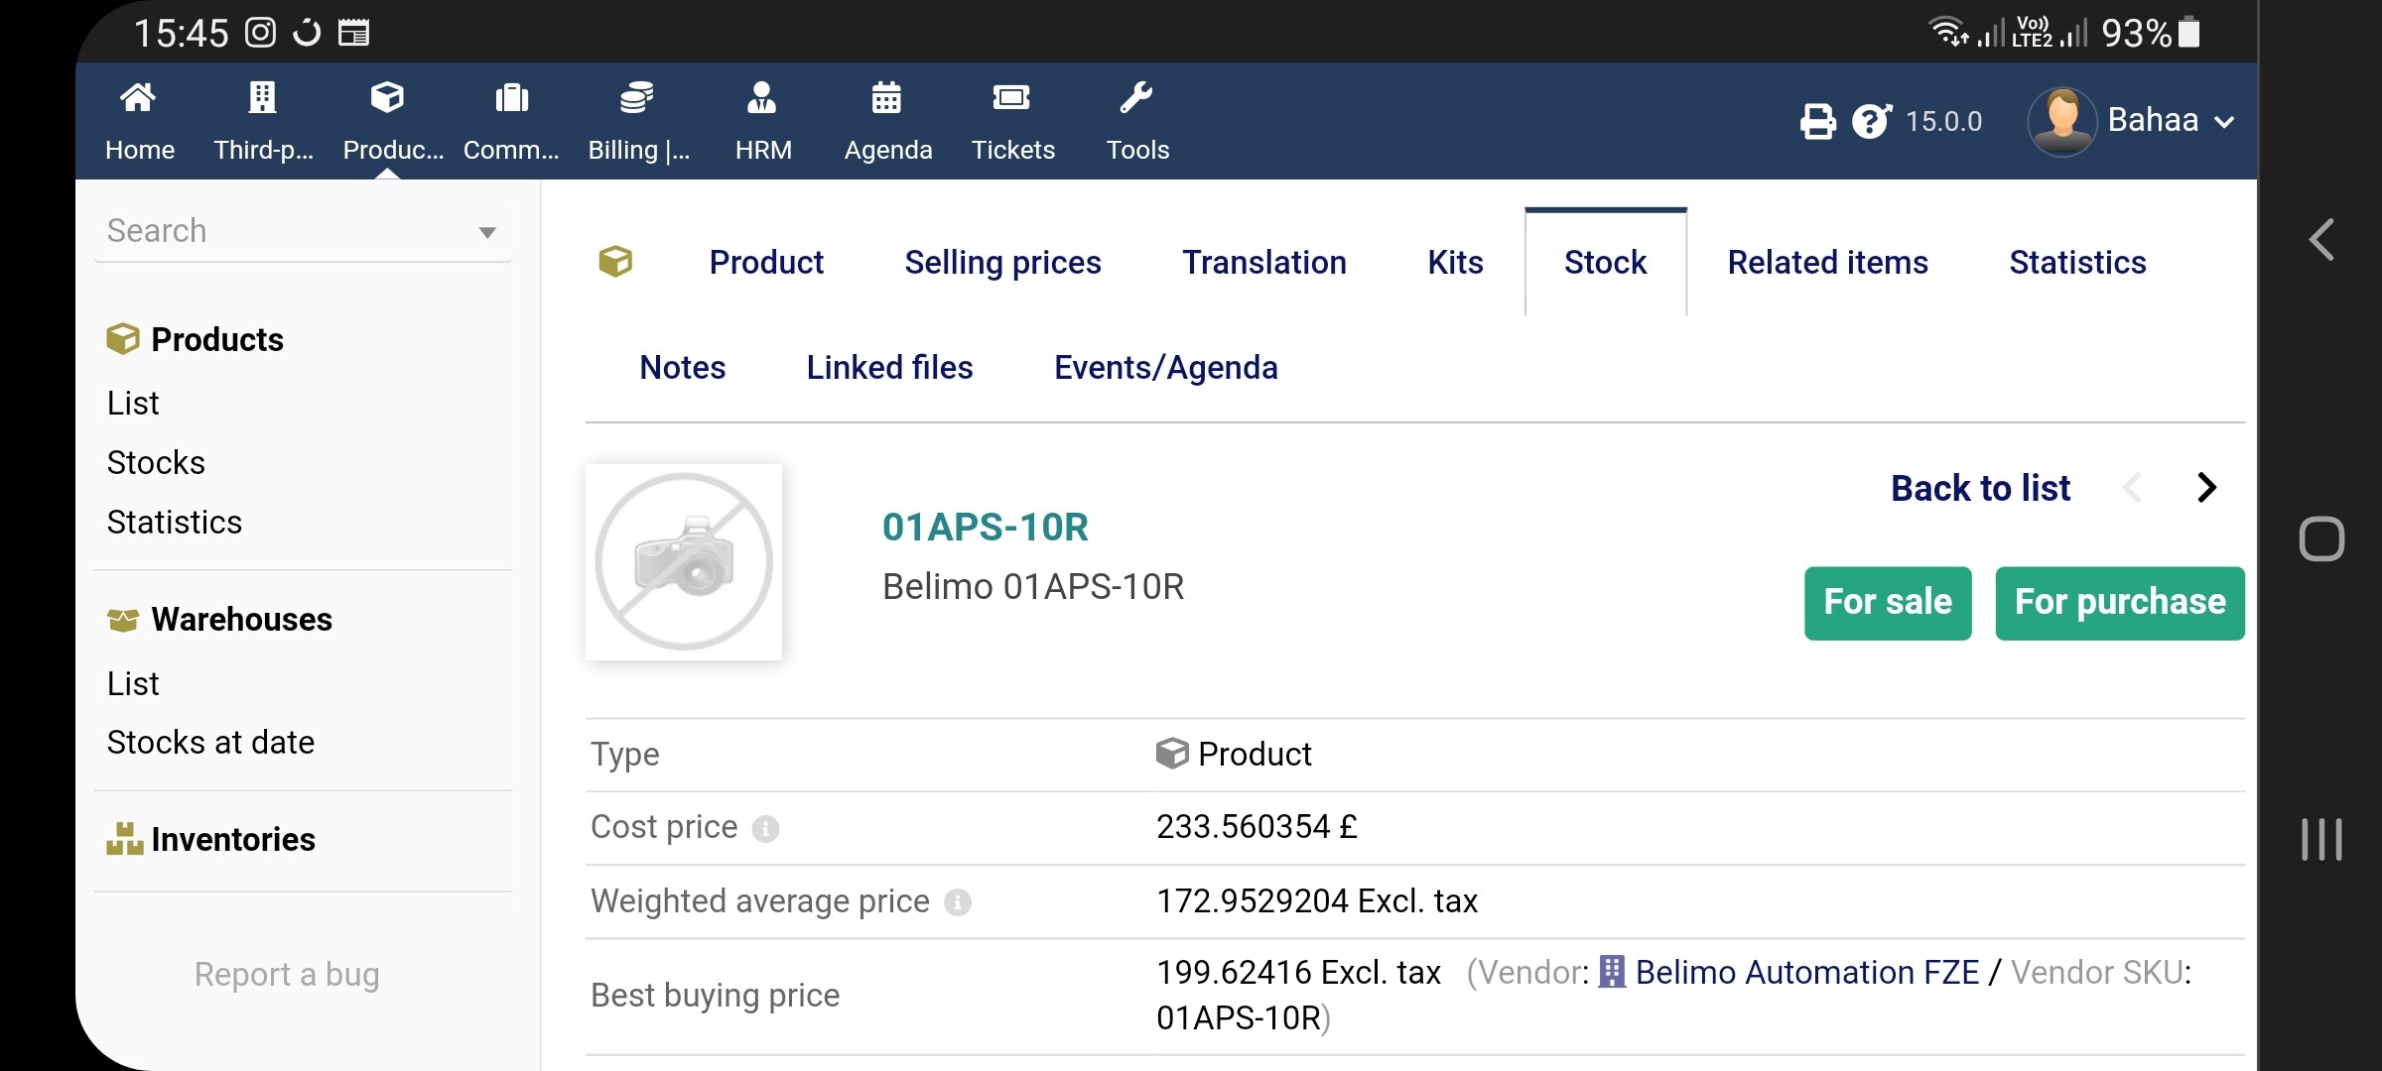Image resolution: width=2382 pixels, height=1071 pixels.
Task: Open the Products cube icon in top bar
Action: pyautogui.click(x=387, y=98)
